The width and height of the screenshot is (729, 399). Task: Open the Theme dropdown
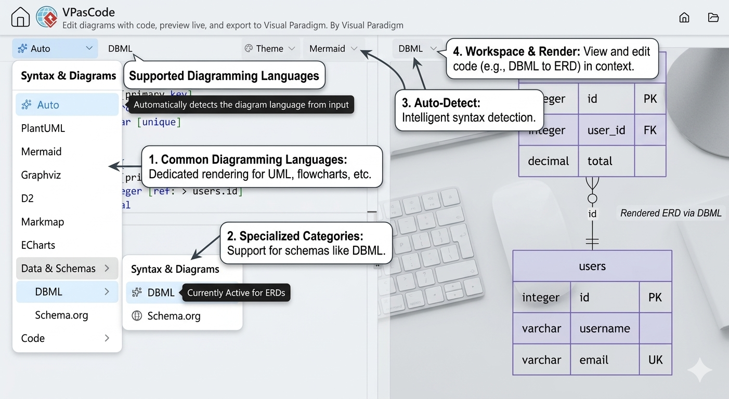(x=269, y=48)
